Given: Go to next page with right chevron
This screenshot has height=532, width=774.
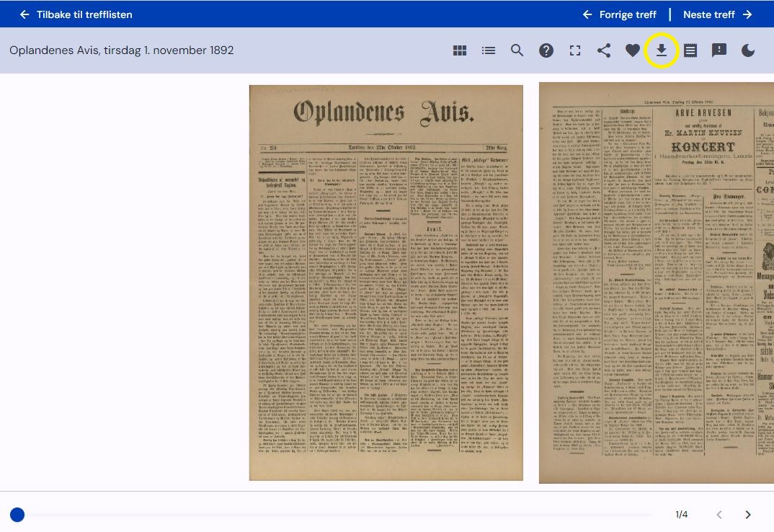Looking at the screenshot, I should [748, 515].
